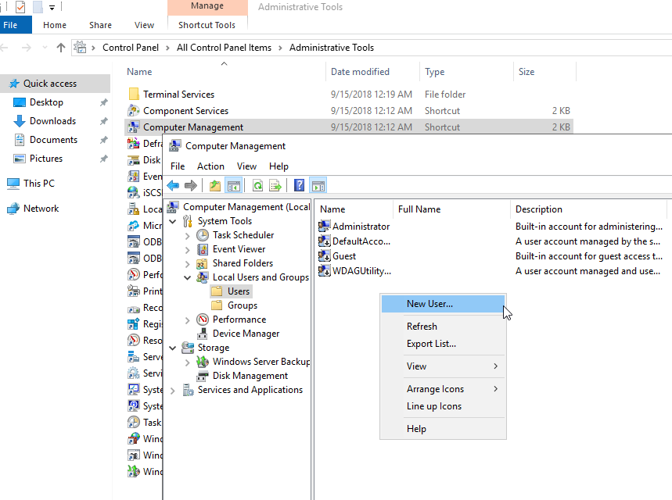Click the Task Scheduler clock icon
Screen dimensions: 672x500
click(203, 235)
